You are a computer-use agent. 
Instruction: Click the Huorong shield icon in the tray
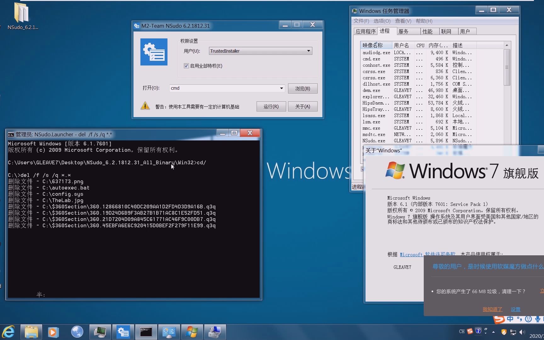(504, 332)
